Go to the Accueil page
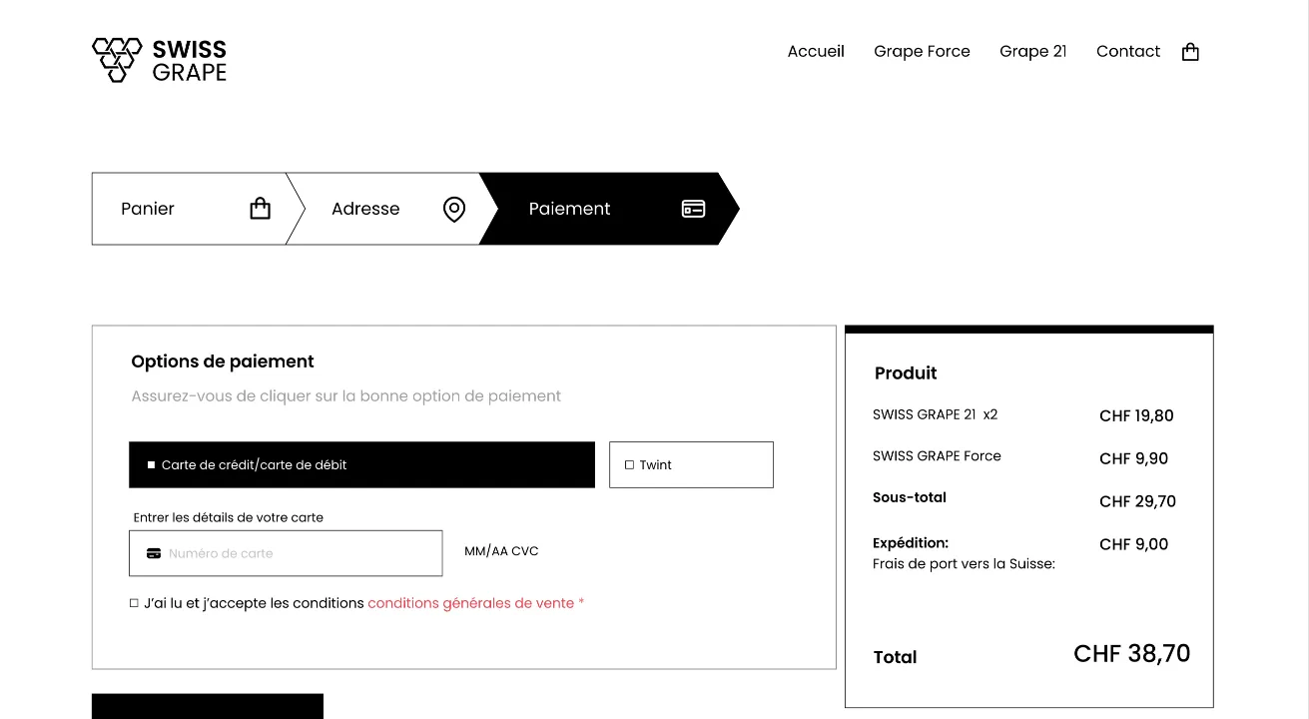 coord(815,52)
